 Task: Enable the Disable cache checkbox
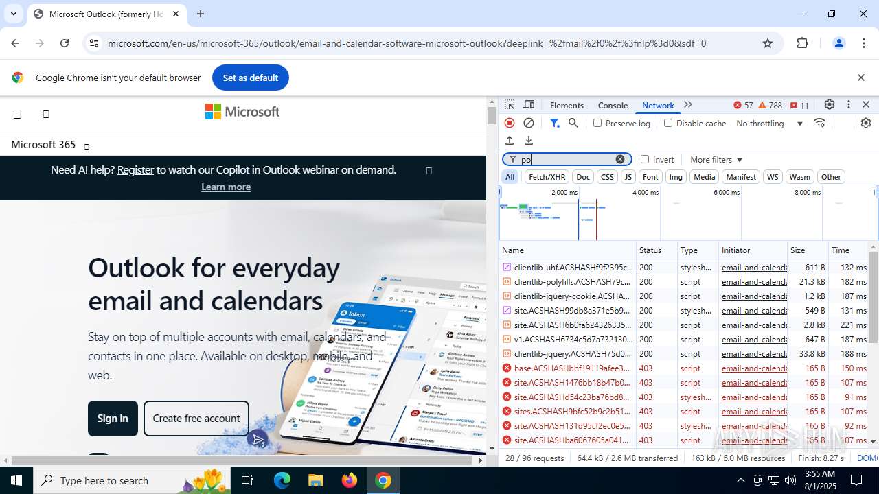pyautogui.click(x=668, y=123)
